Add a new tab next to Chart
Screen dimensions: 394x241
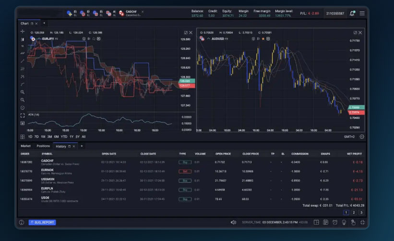point(44,23)
